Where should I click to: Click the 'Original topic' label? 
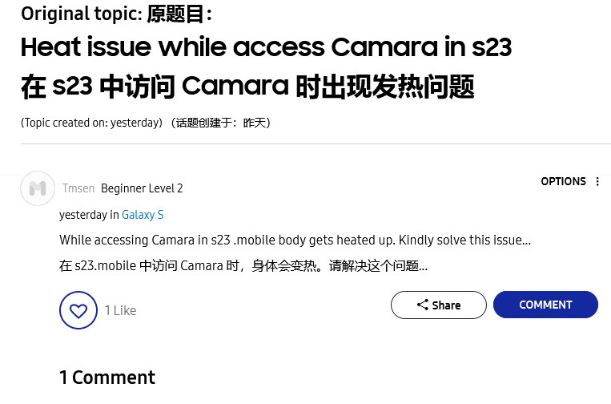click(82, 14)
